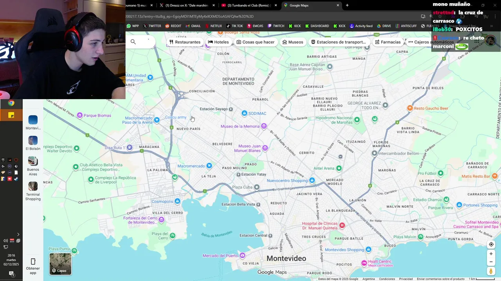The height and width of the screenshot is (281, 501).
Task: Activate the Street View pegman
Action: coord(491,271)
